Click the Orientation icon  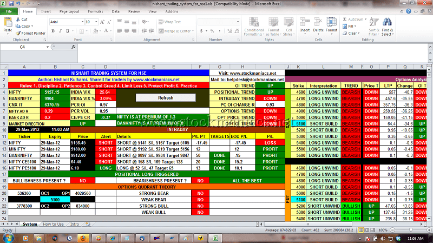[x=144, y=22]
